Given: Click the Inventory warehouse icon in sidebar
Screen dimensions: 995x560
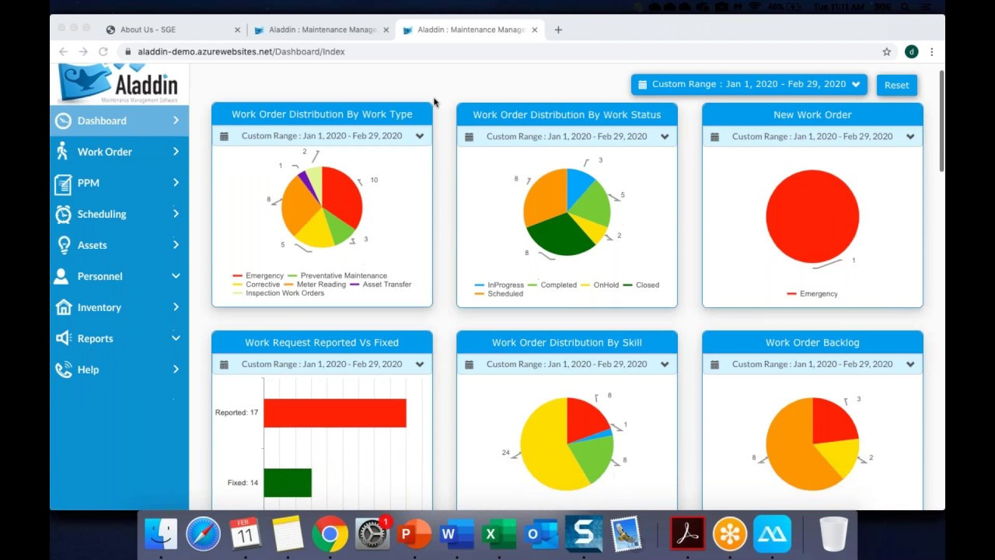Looking at the screenshot, I should click(63, 307).
